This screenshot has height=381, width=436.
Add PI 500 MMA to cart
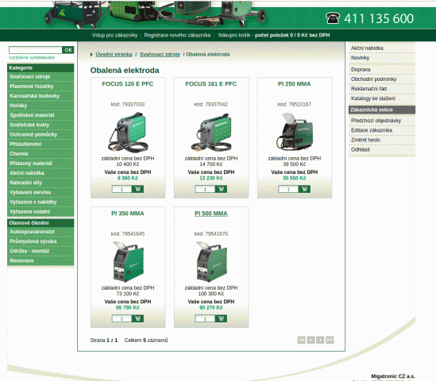tap(221, 318)
